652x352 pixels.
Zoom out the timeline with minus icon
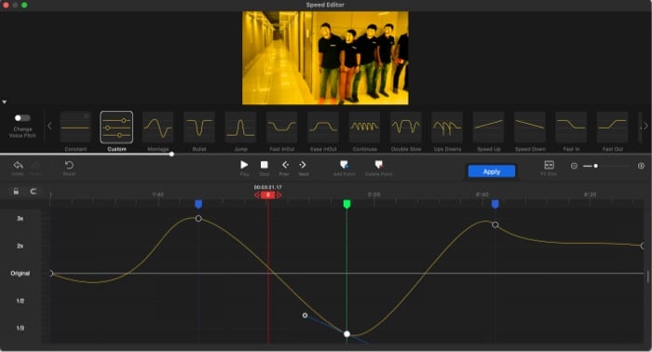coord(574,166)
